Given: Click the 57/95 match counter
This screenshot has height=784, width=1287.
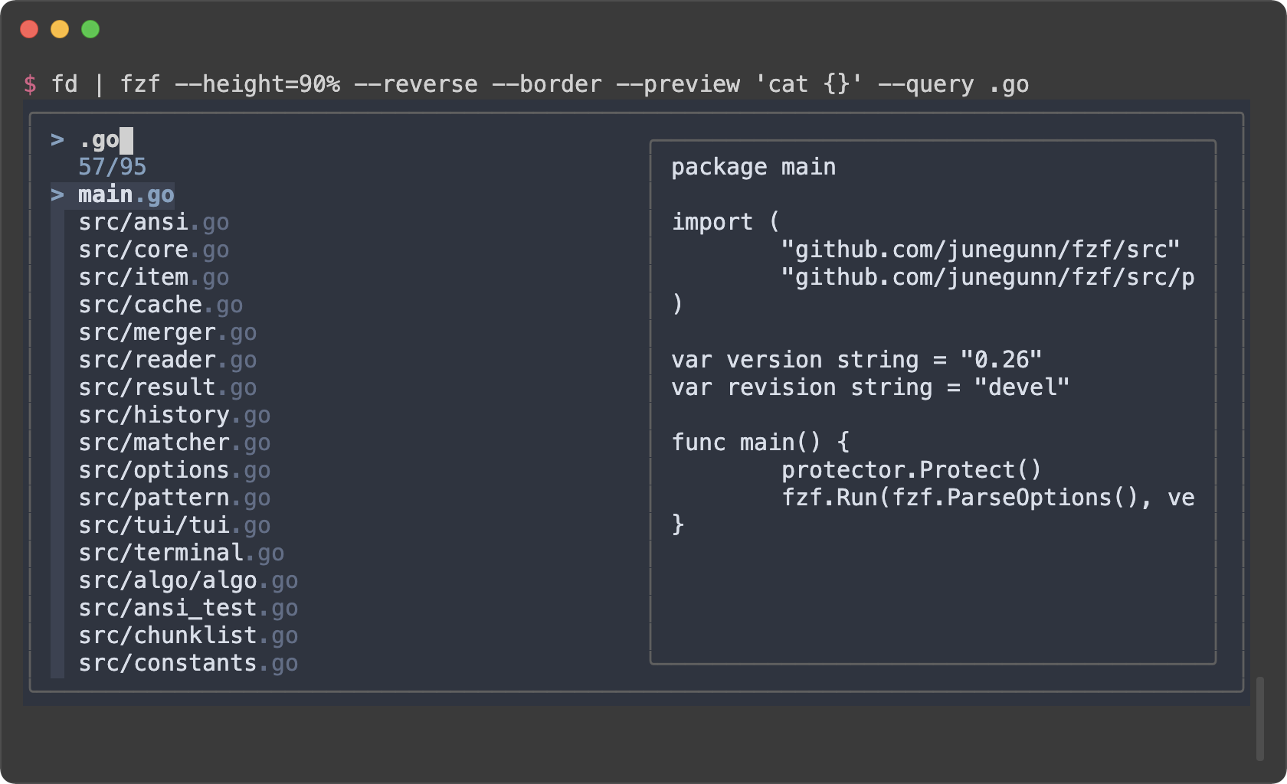Looking at the screenshot, I should coord(112,167).
